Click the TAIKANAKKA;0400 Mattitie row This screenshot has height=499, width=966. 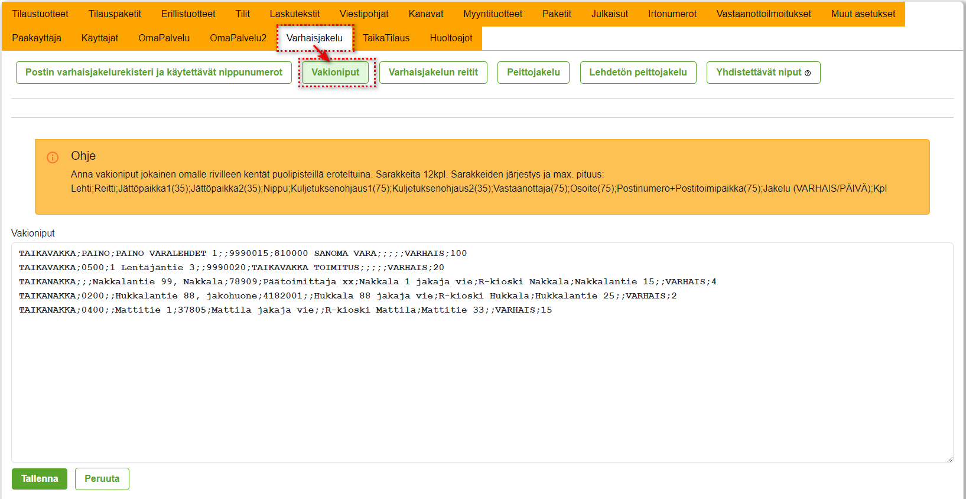click(x=285, y=310)
